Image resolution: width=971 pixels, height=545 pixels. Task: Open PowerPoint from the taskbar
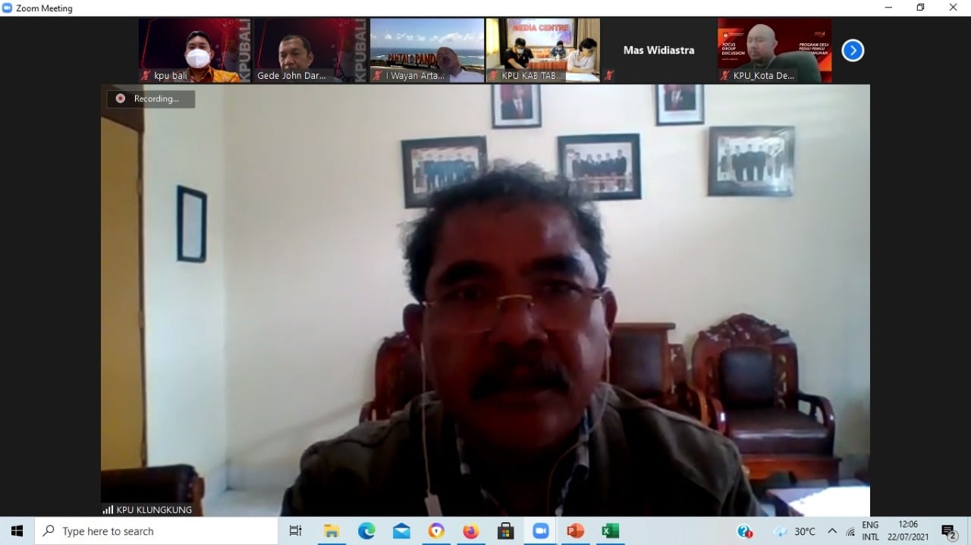575,531
